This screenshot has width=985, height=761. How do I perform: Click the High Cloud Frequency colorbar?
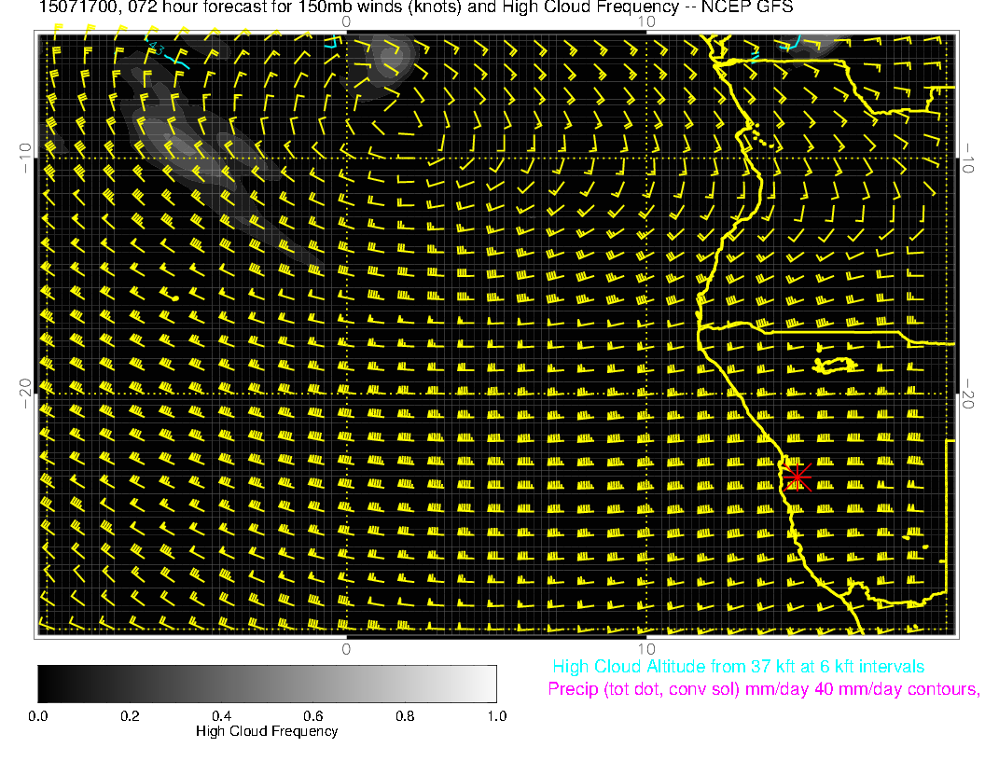(x=267, y=684)
